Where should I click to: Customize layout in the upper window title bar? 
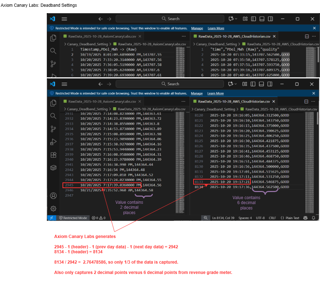pos(245,19)
